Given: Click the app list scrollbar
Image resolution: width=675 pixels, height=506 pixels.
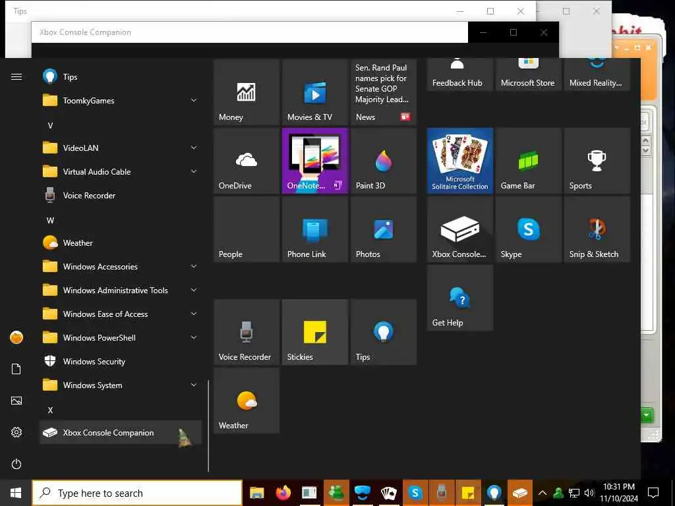Looking at the screenshot, I should (208, 426).
